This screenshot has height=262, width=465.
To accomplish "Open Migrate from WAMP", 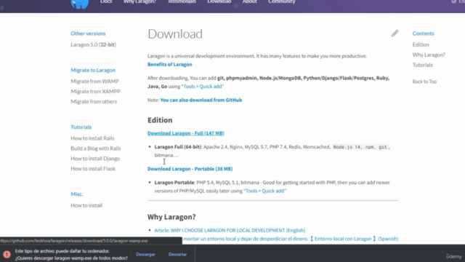I will click(x=94, y=81).
